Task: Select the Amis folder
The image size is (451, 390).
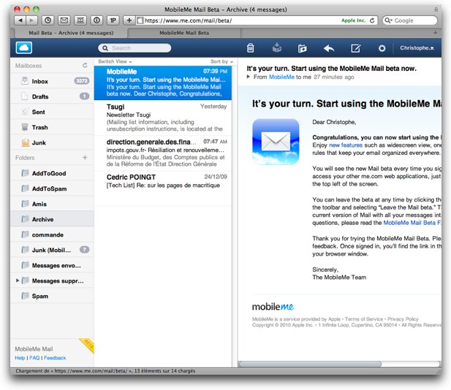Action: 52,204
